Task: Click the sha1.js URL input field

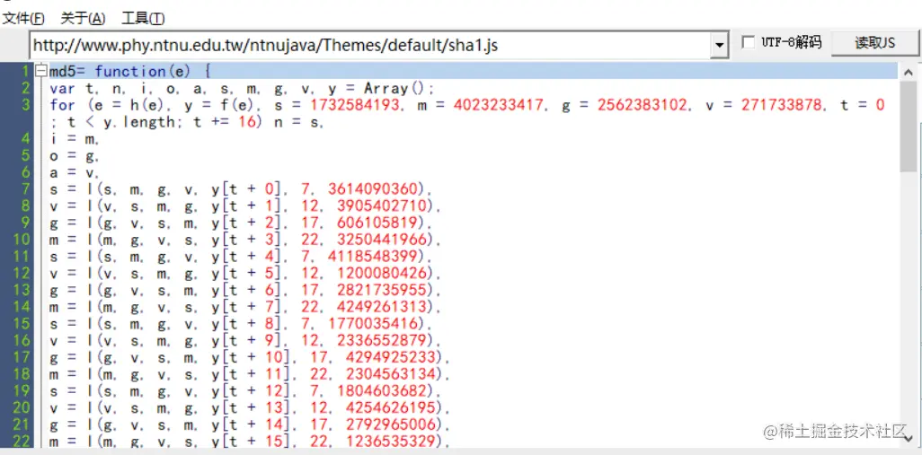Action: click(370, 45)
